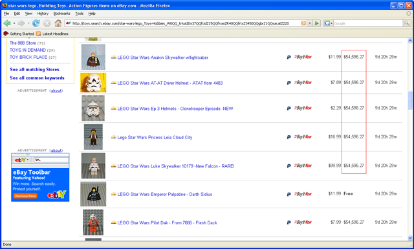The image size is (414, 249).
Task: Click the Google search engine icon
Action: point(327,23)
